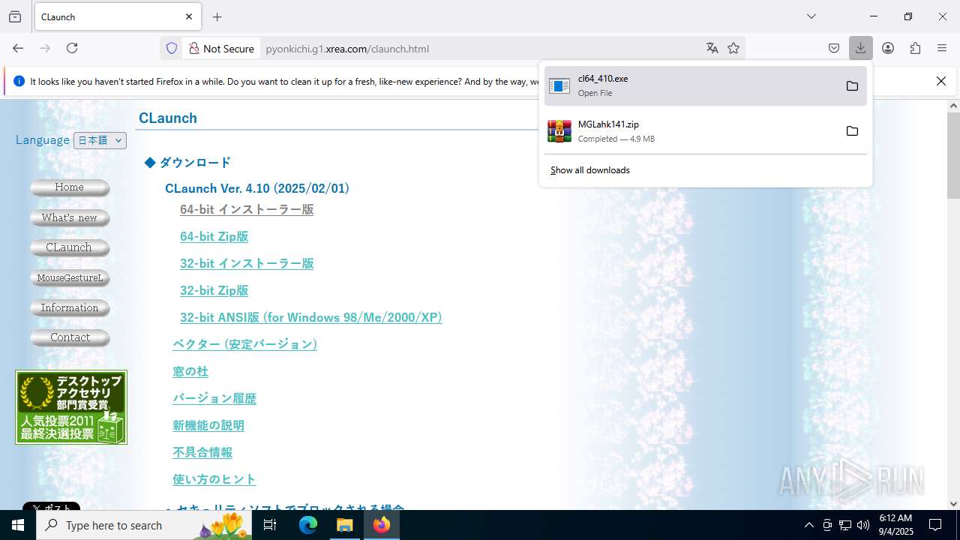The height and width of the screenshot is (540, 960).
Task: Click the Not Secure lock indicator
Action: (221, 48)
